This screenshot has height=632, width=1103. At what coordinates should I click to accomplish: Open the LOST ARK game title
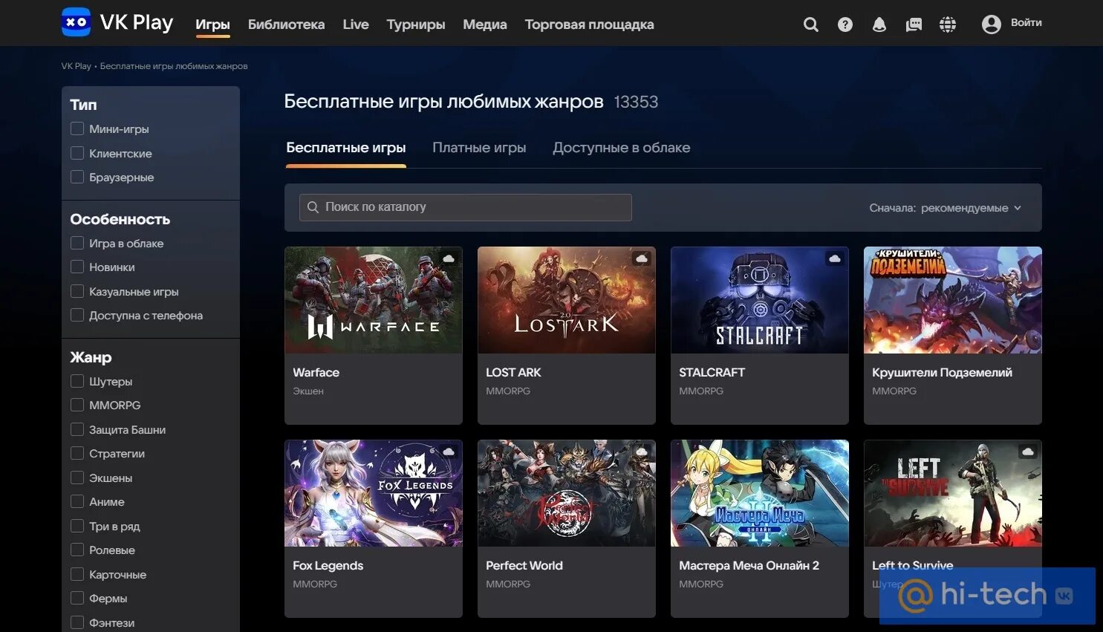(513, 372)
